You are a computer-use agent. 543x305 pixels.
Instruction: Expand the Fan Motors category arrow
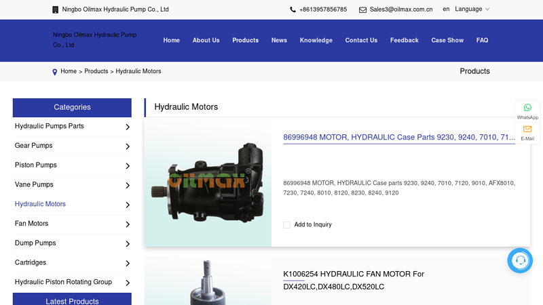pyautogui.click(x=128, y=224)
